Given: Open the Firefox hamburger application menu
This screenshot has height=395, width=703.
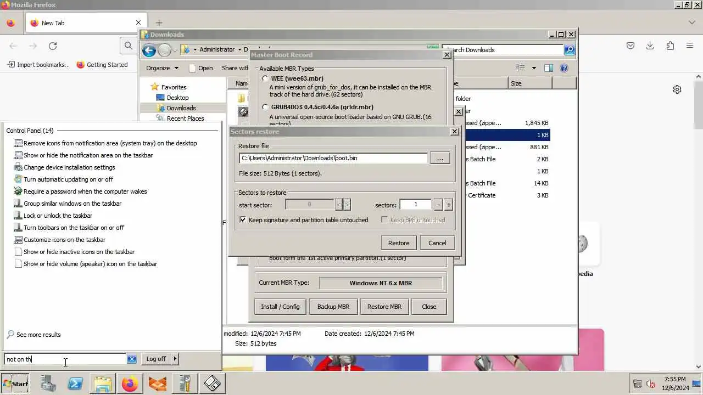Looking at the screenshot, I should coord(690,46).
